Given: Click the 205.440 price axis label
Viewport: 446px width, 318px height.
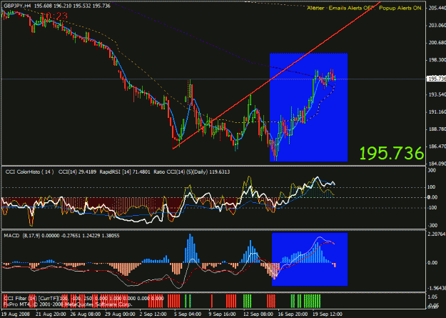Looking at the screenshot, I should click(437, 9).
